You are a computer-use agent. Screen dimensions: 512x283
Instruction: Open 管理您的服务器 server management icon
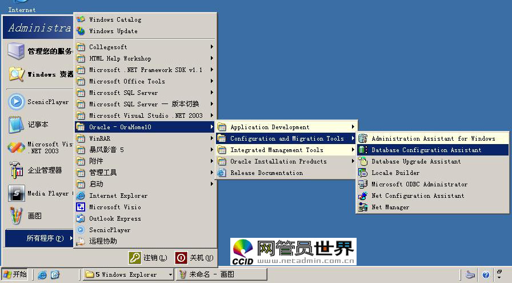[16, 51]
